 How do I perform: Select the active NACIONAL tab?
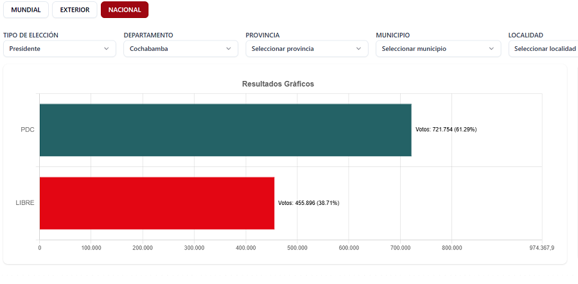click(x=125, y=10)
